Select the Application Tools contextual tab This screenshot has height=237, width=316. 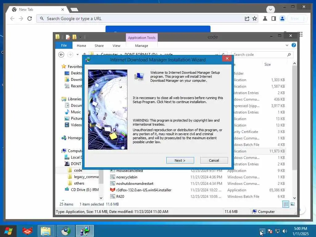tap(141, 37)
